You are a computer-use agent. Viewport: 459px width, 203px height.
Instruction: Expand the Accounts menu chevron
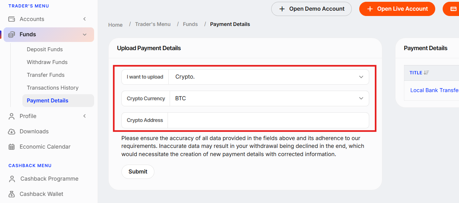pyautogui.click(x=84, y=19)
